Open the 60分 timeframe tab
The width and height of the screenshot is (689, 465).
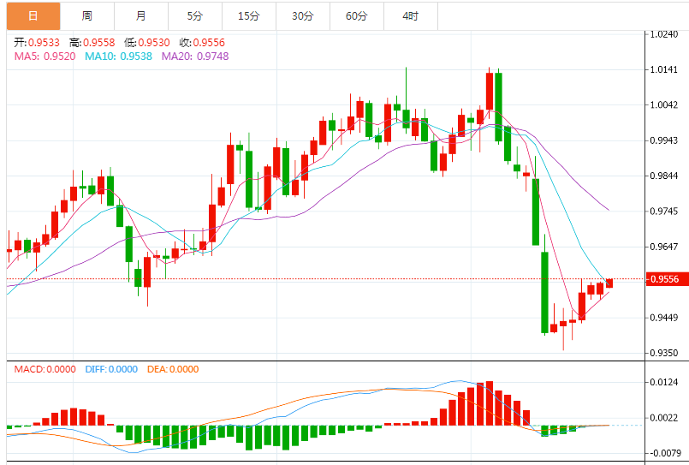coord(357,16)
